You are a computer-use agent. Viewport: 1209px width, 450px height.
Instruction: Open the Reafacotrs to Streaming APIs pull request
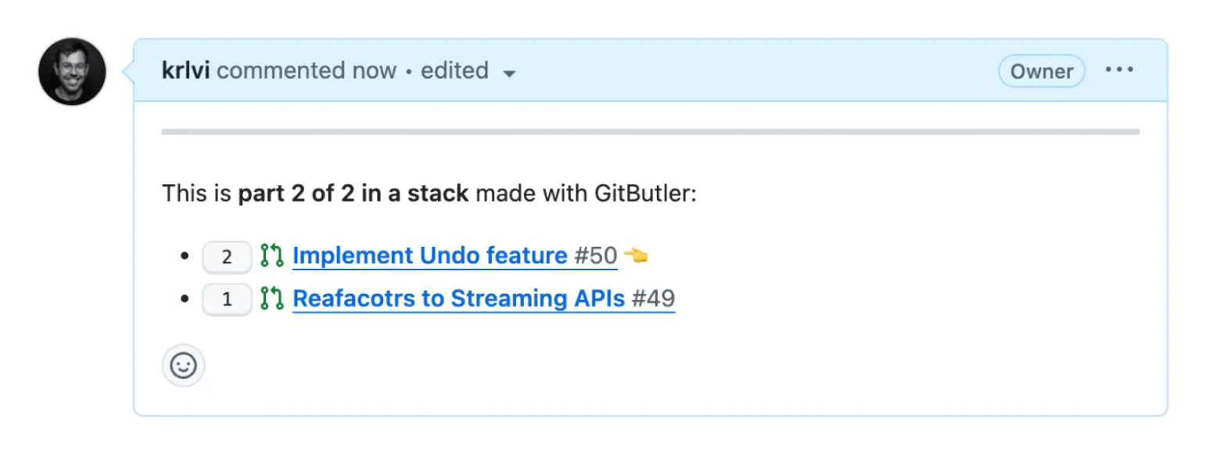pos(458,298)
